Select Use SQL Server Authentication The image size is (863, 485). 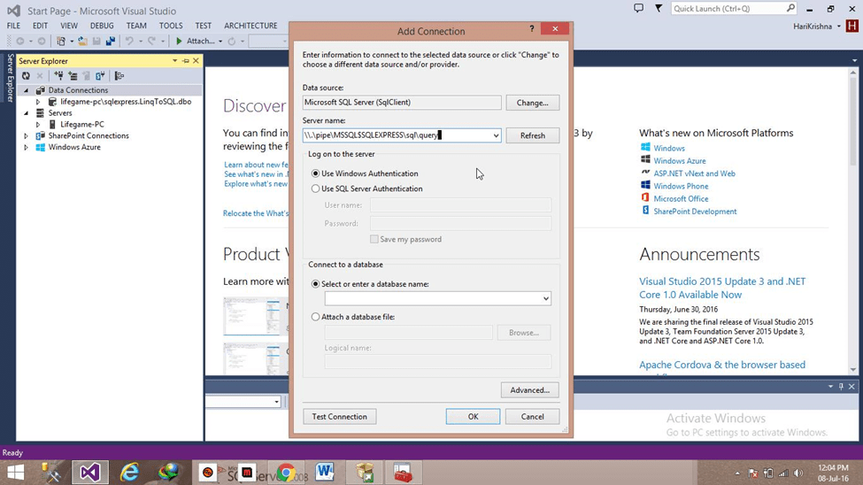point(315,189)
